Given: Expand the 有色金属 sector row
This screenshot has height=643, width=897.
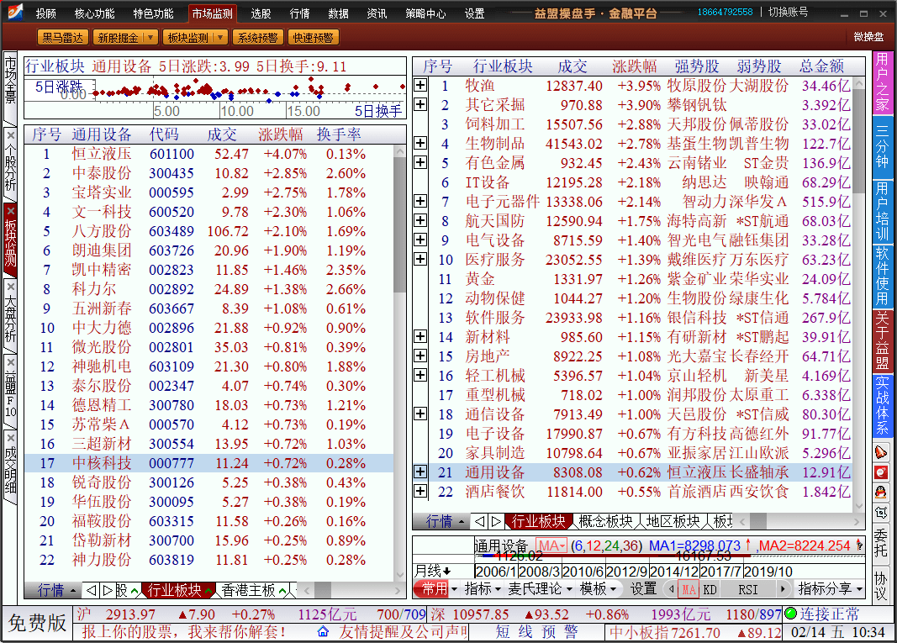Looking at the screenshot, I should coord(419,162).
